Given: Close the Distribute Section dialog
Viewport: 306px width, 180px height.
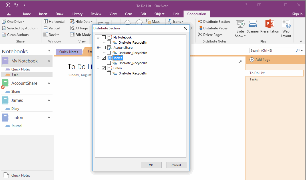Looking at the screenshot, I should [185, 28].
